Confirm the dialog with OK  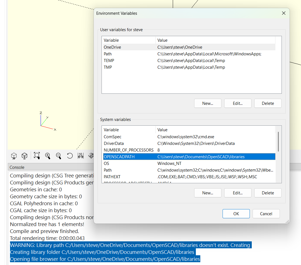coord(236,214)
